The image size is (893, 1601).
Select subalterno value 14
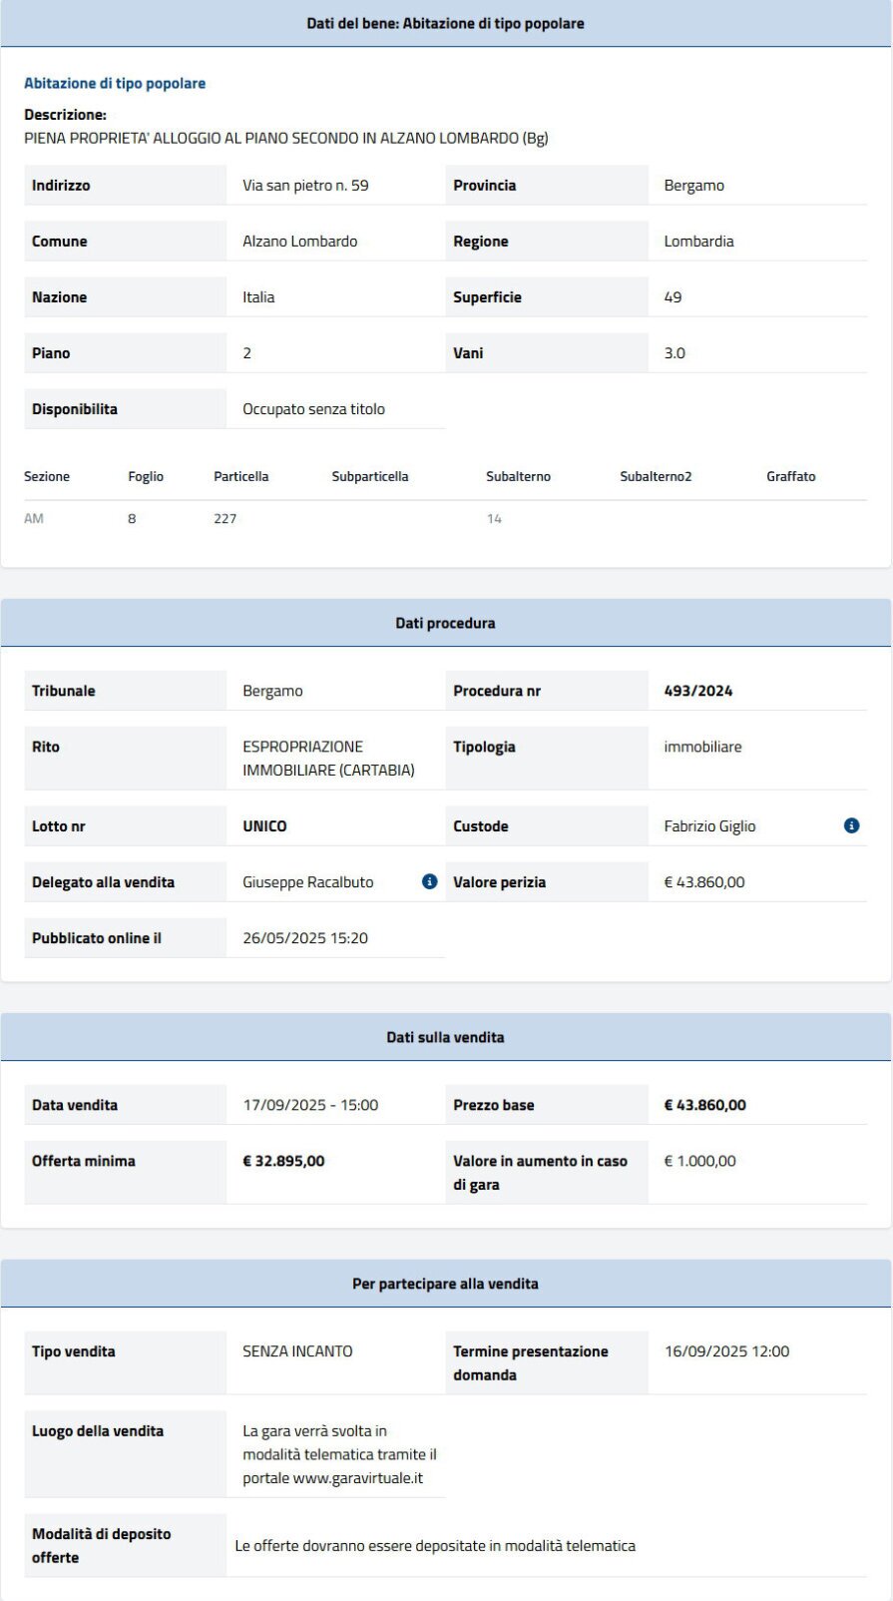point(494,519)
